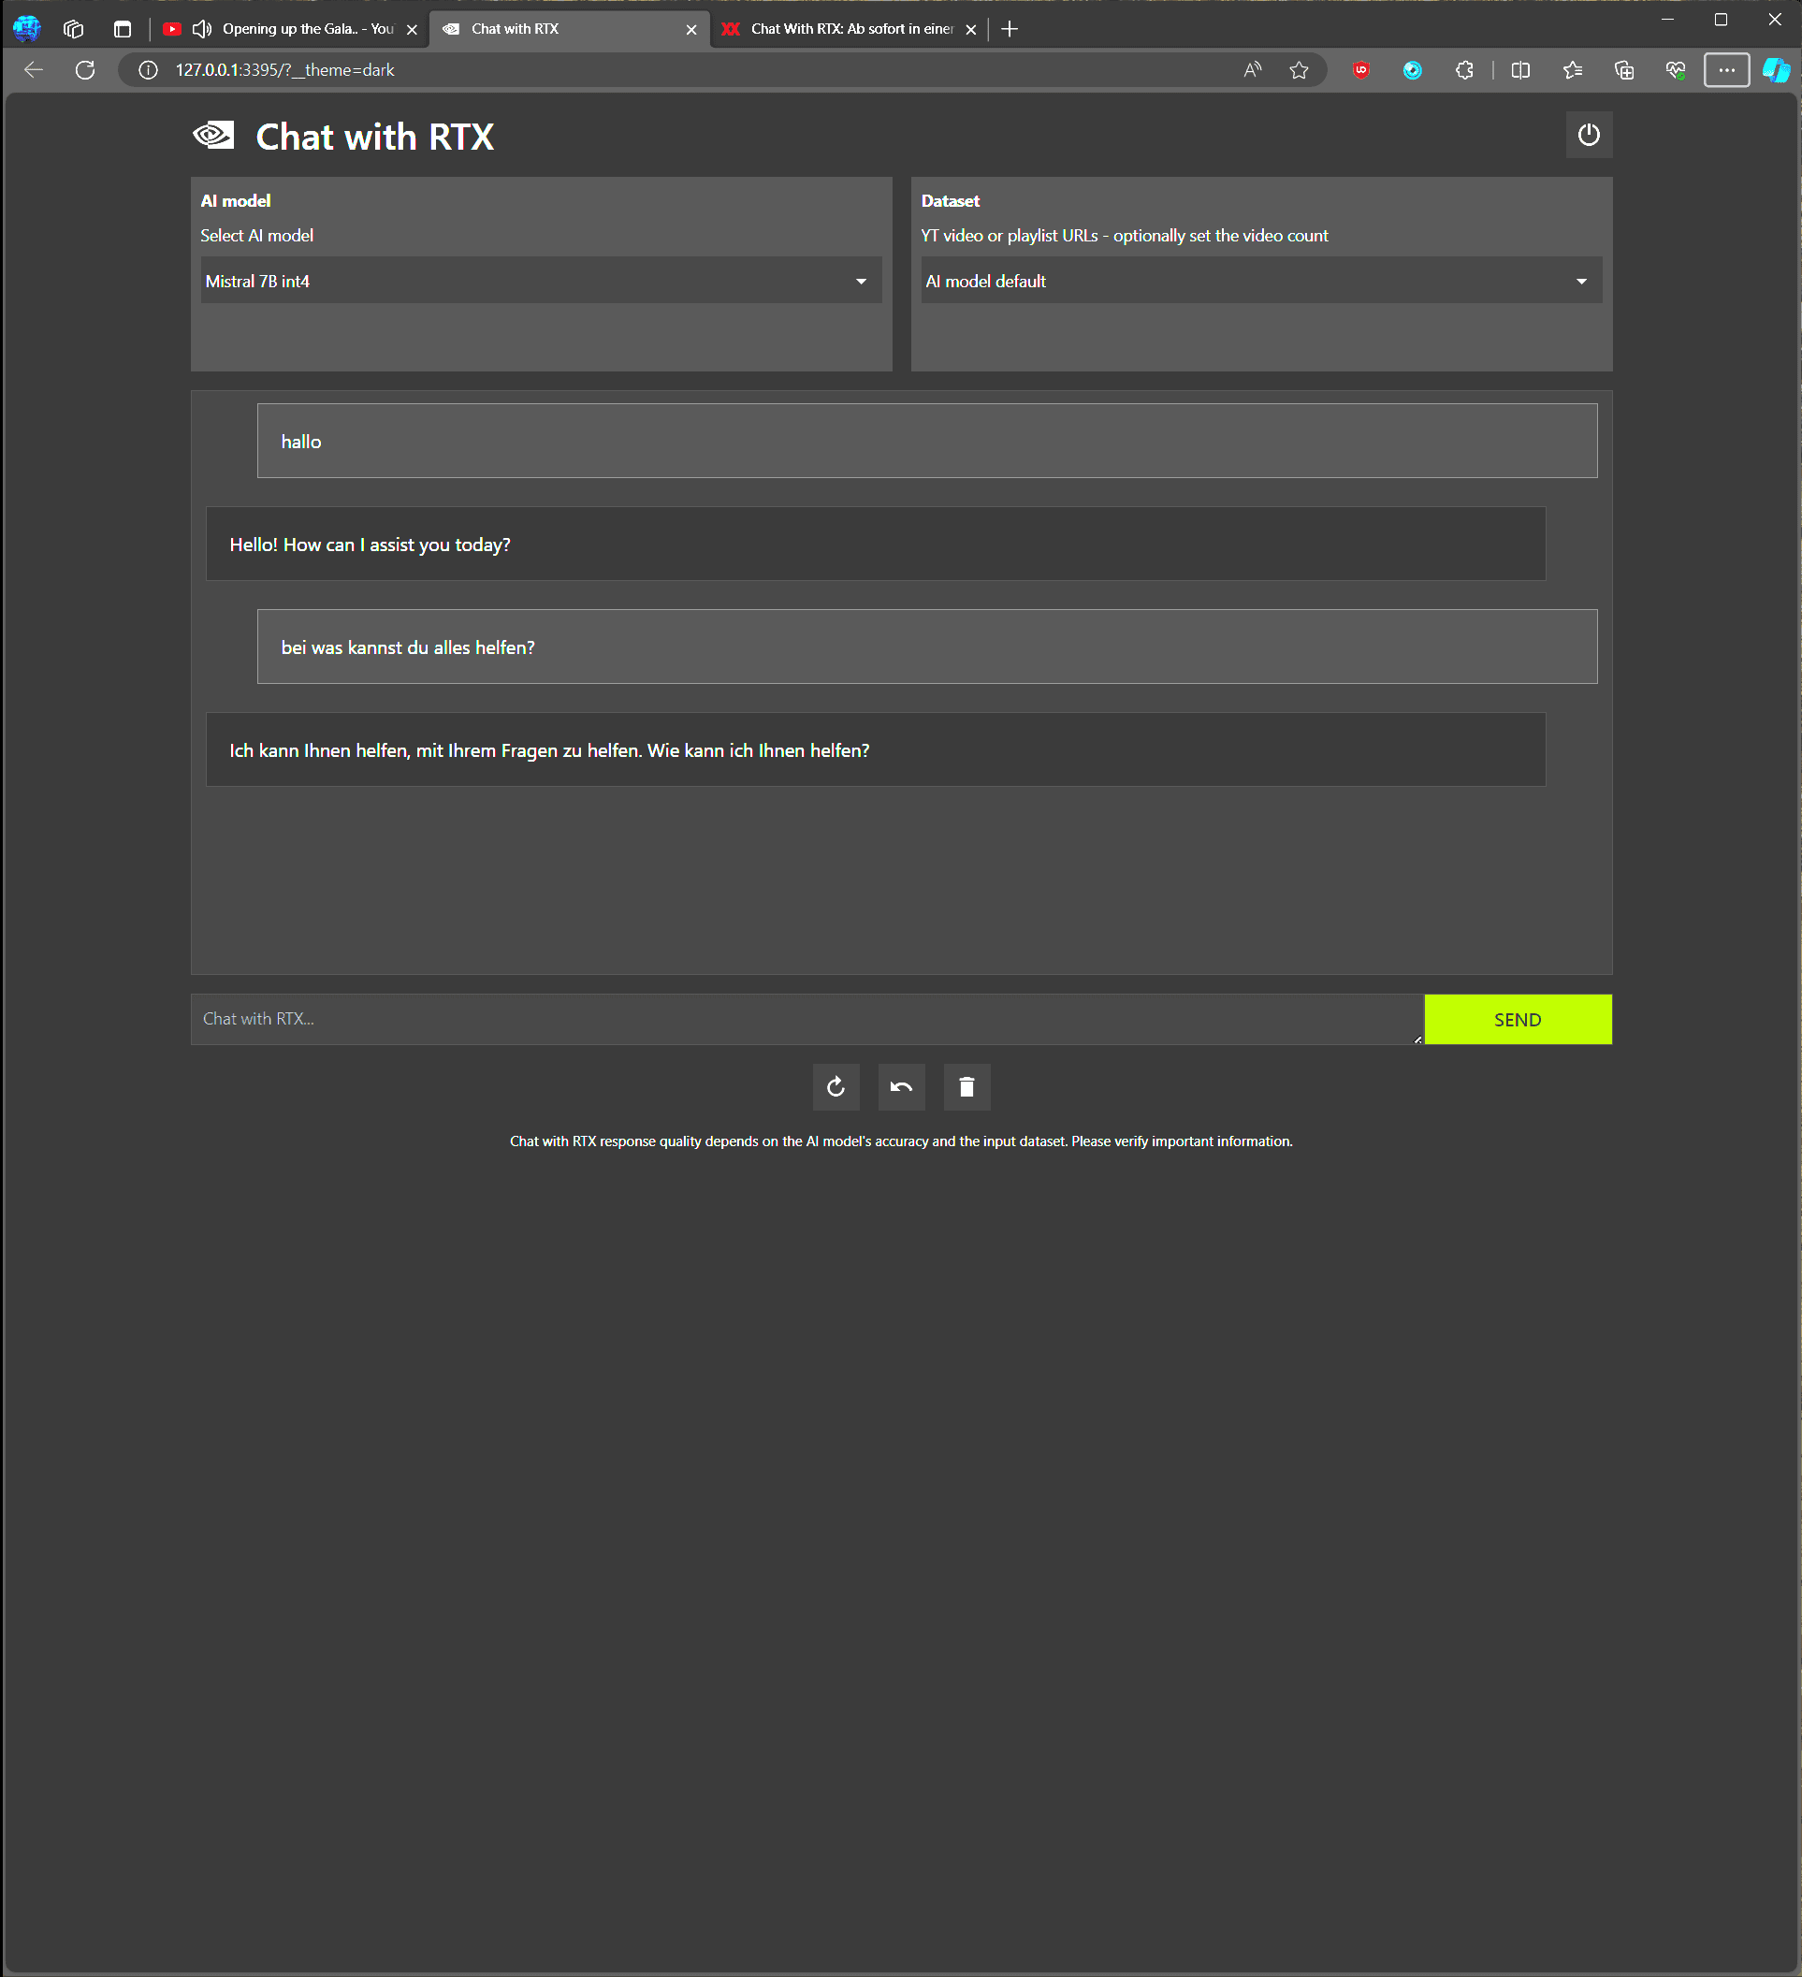
Task: Open Browser essentials heart icon
Action: (1676, 69)
